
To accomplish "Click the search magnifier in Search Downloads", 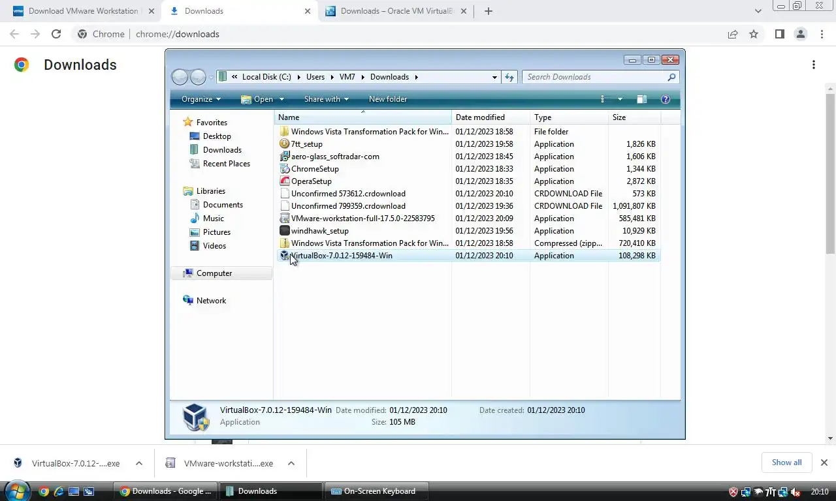I will 671,77.
